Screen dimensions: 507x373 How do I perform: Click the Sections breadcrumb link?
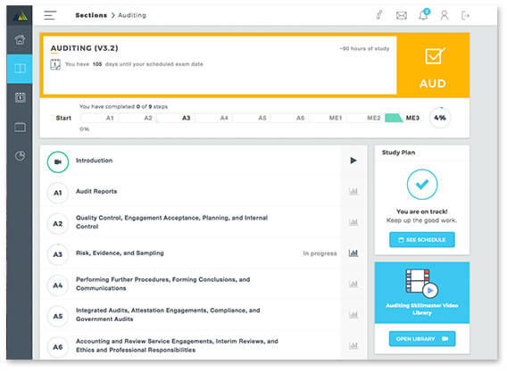tap(91, 15)
